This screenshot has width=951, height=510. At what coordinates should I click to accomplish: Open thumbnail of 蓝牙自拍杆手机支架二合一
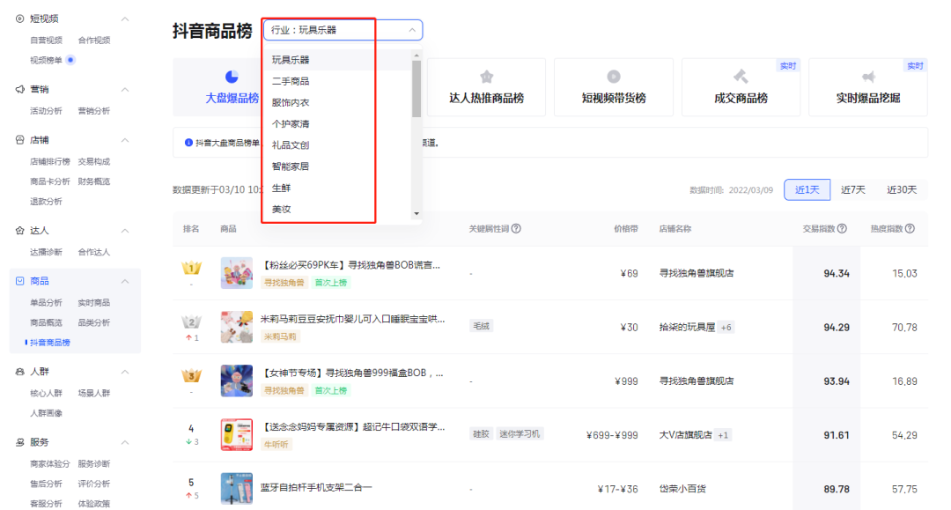point(237,488)
